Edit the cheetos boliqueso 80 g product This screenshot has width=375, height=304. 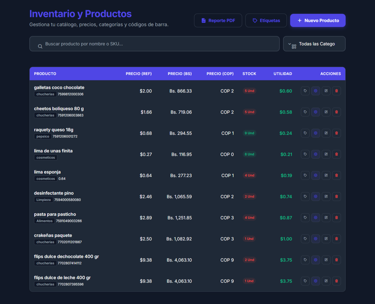point(326,112)
